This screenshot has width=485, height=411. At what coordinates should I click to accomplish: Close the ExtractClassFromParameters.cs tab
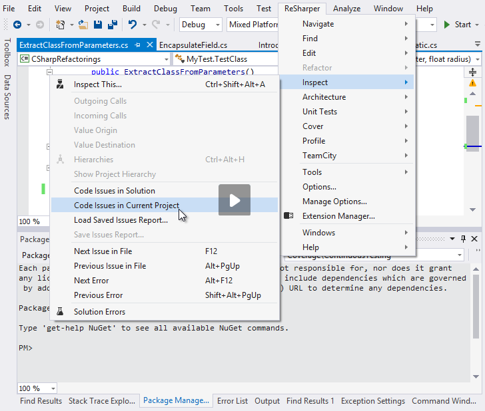coord(150,45)
